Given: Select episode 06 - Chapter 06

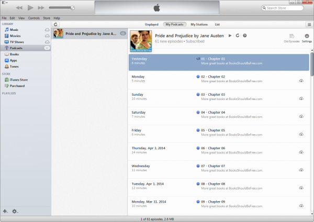Looking at the screenshot, I should click(219, 151).
